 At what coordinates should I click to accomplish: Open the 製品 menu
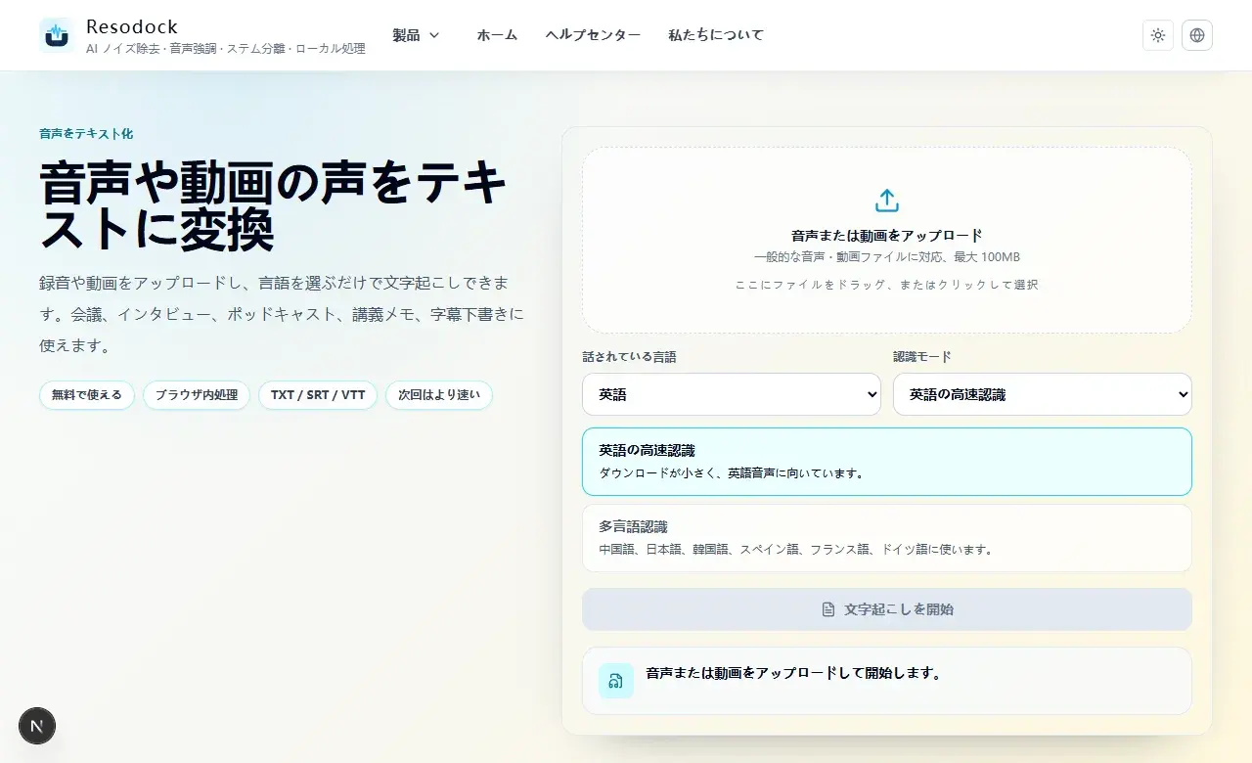417,35
